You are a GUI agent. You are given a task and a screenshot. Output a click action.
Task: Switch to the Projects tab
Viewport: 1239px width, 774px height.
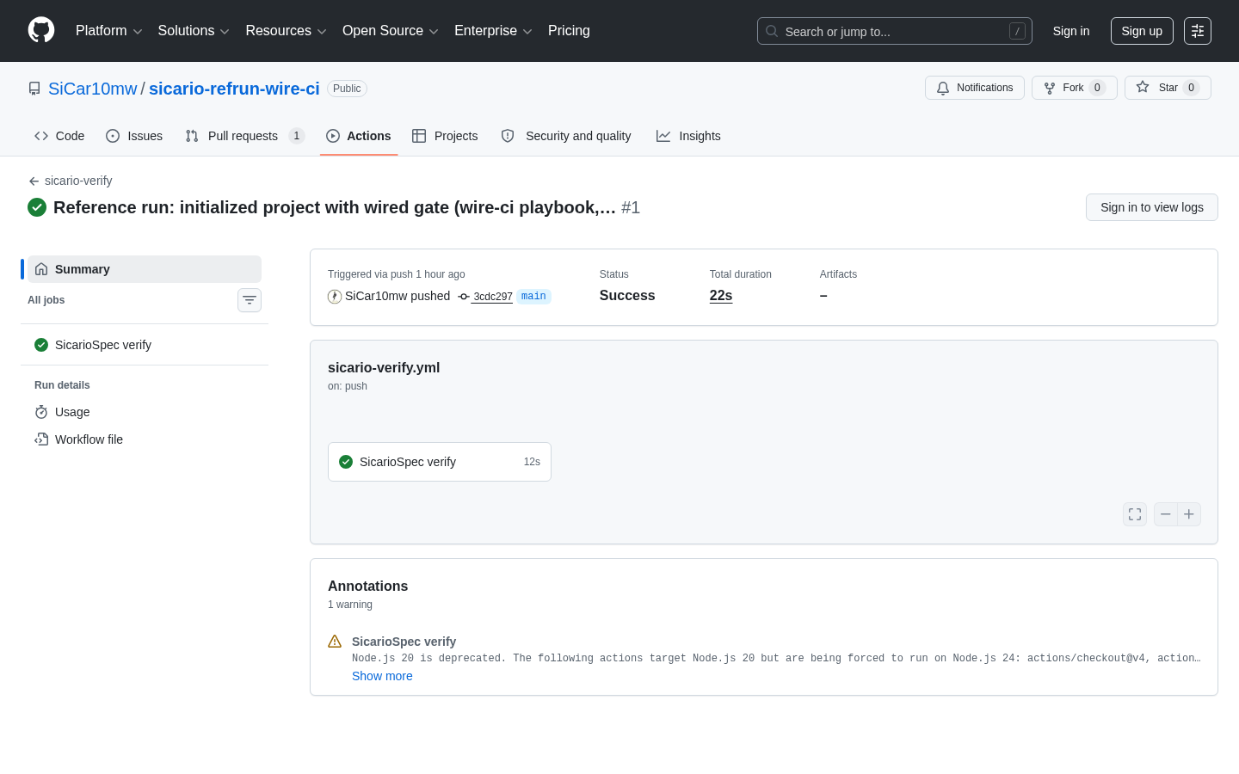pyautogui.click(x=445, y=136)
